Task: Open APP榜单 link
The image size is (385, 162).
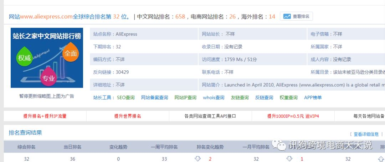Action: tap(313, 97)
